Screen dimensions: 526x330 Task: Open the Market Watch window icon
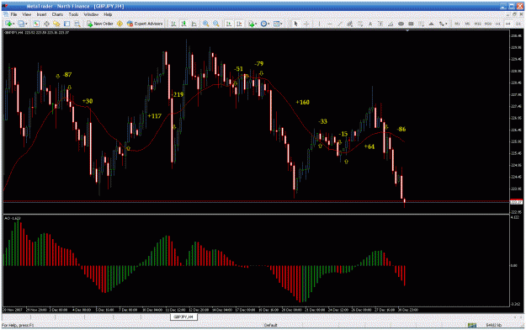click(x=36, y=24)
